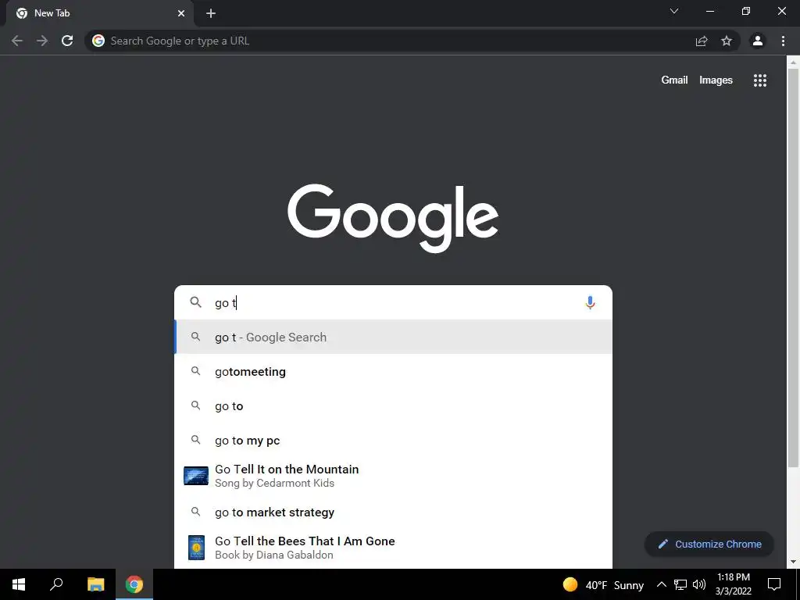The image size is (800, 600).
Task: Click the 'Book by Diana Gabaldon' subtitle
Action: [274, 555]
